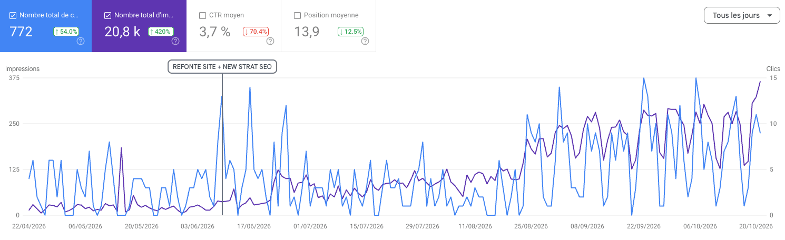Open help icon in CTR moyen card
785x240 pixels.
pyautogui.click(x=270, y=41)
